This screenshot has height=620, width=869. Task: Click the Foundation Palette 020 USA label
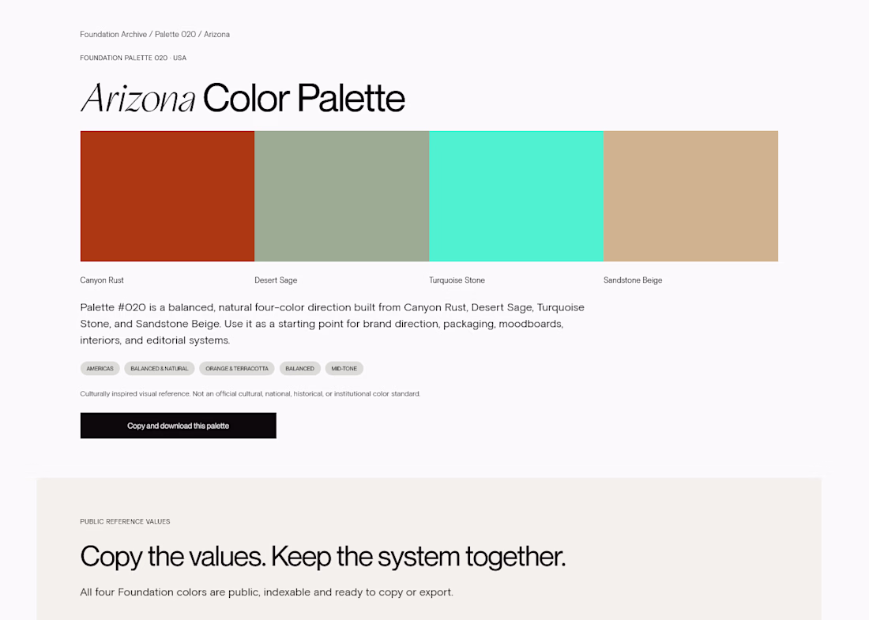[x=133, y=58]
